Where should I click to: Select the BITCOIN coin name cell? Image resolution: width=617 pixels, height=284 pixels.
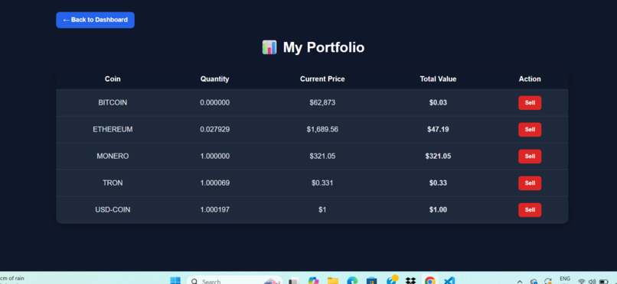pyautogui.click(x=113, y=103)
